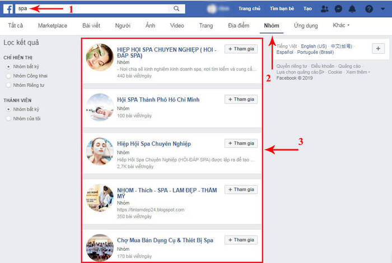Image resolution: width=392 pixels, height=263 pixels.
Task: Go to Trang chủ
Action: coord(249,8)
